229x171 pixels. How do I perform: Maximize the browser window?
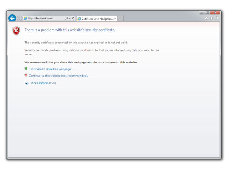(x=207, y=13)
